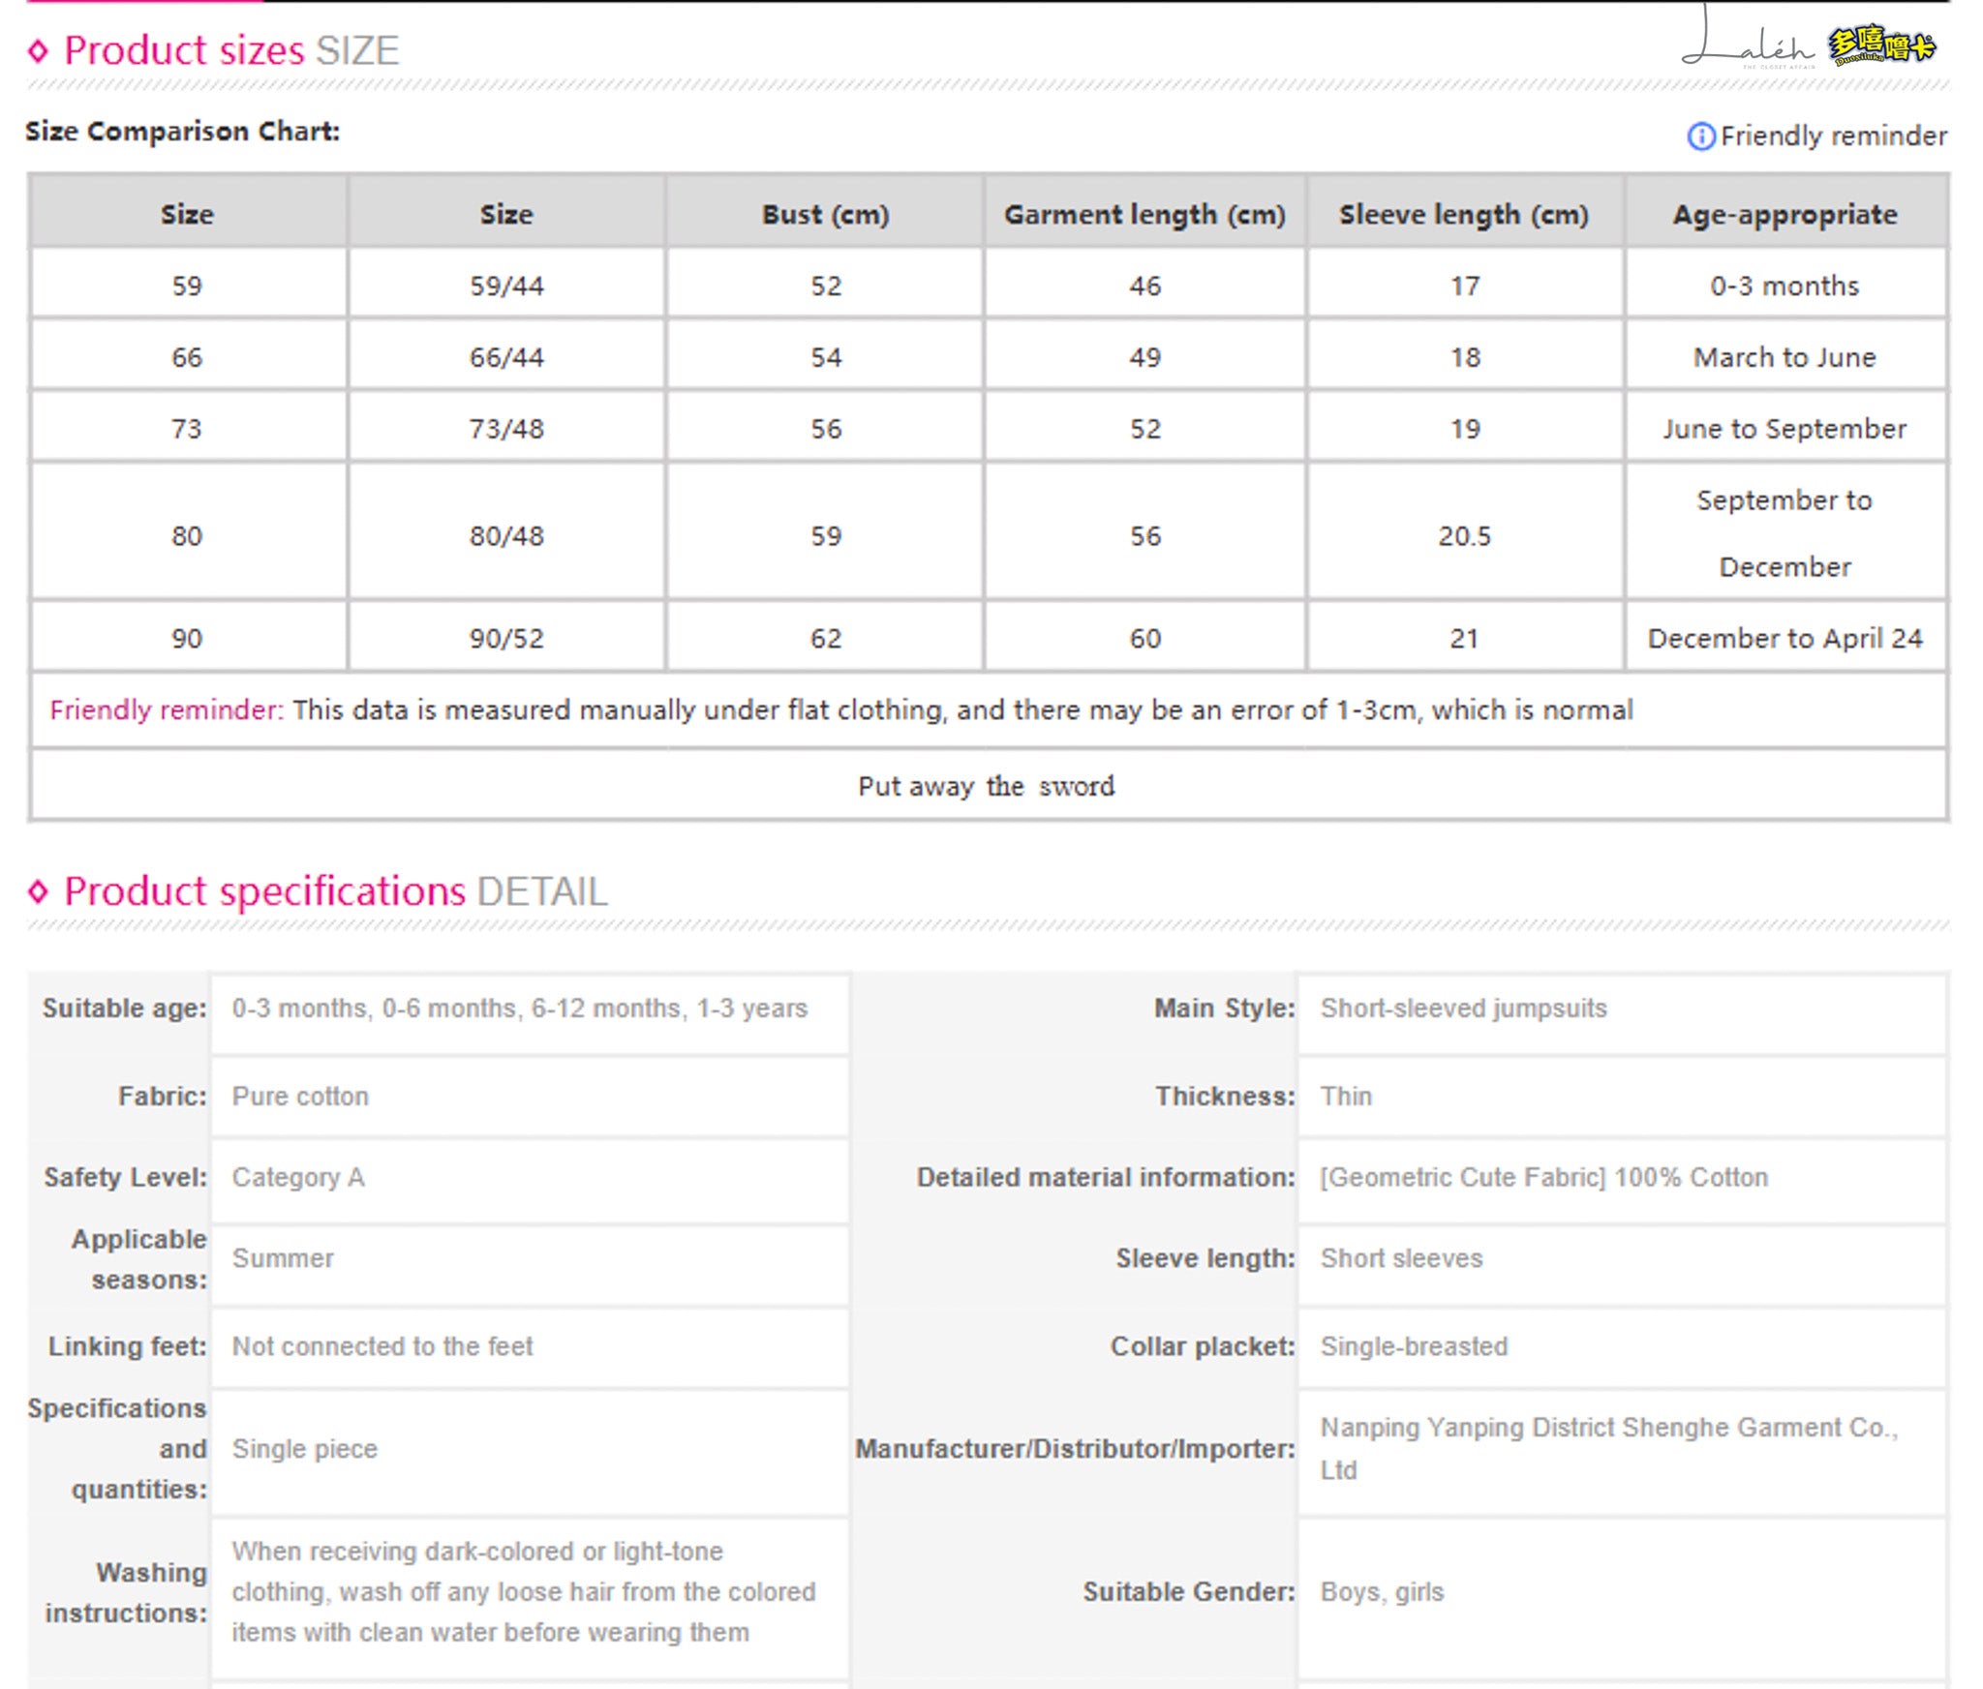The height and width of the screenshot is (1689, 1983).
Task: Select the 'Single piece' value
Action: [304, 1449]
